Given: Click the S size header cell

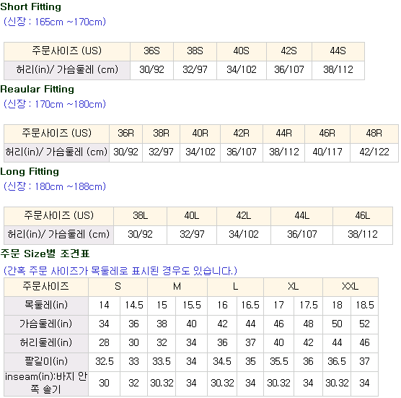Looking at the screenshot, I should click(x=118, y=287).
